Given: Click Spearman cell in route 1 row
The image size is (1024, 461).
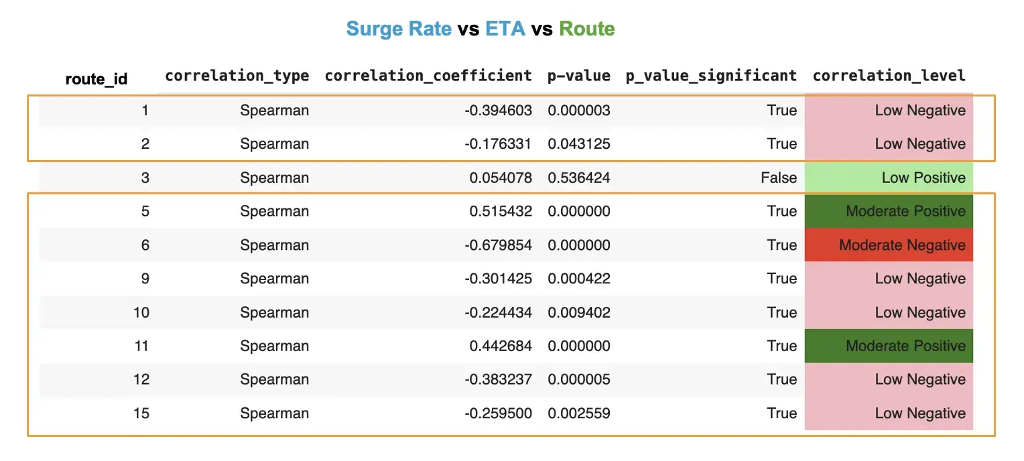Looking at the screenshot, I should 275,111.
